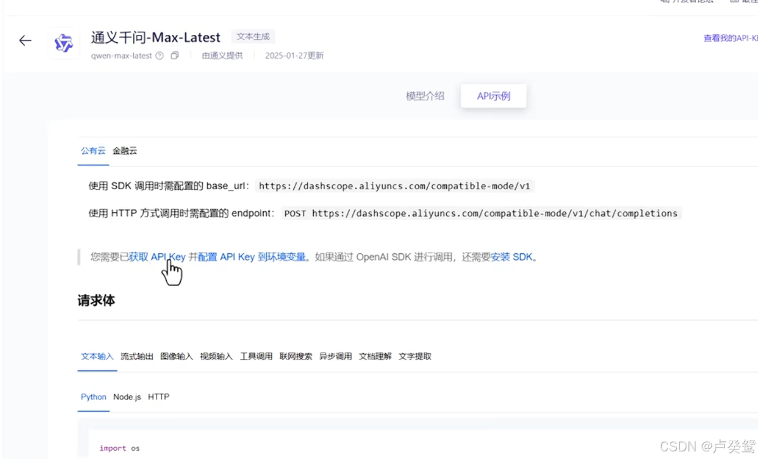Switch to the 文档理解 tab
The height and width of the screenshot is (459, 758).
pyautogui.click(x=375, y=356)
